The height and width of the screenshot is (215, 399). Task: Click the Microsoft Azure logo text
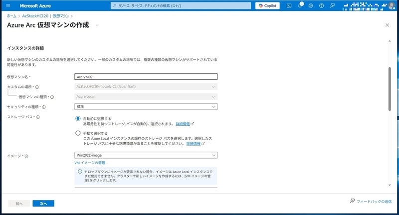click(35, 5)
